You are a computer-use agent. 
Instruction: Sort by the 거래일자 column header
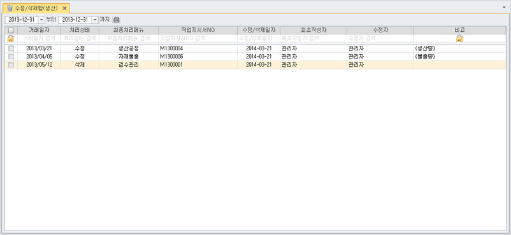[39, 30]
